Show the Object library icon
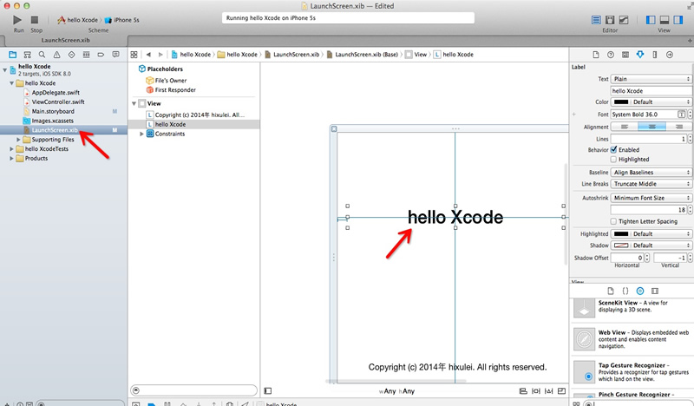The height and width of the screenshot is (406, 694). click(x=640, y=291)
